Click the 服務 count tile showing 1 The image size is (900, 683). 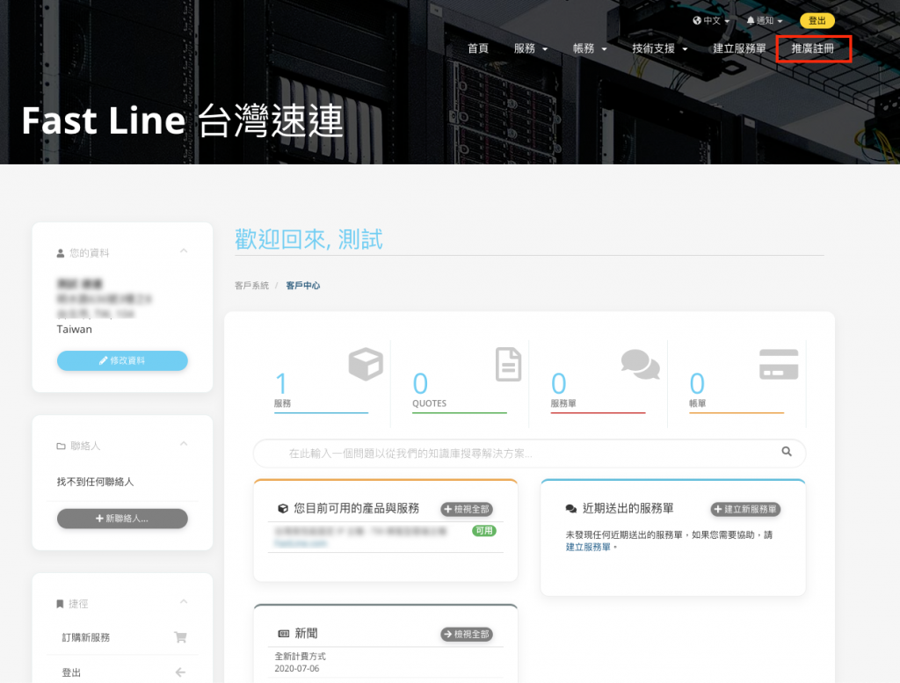pos(322,383)
